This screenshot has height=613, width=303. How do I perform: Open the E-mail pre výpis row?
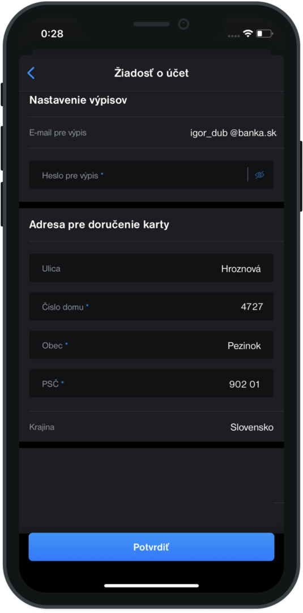pyautogui.click(x=151, y=132)
